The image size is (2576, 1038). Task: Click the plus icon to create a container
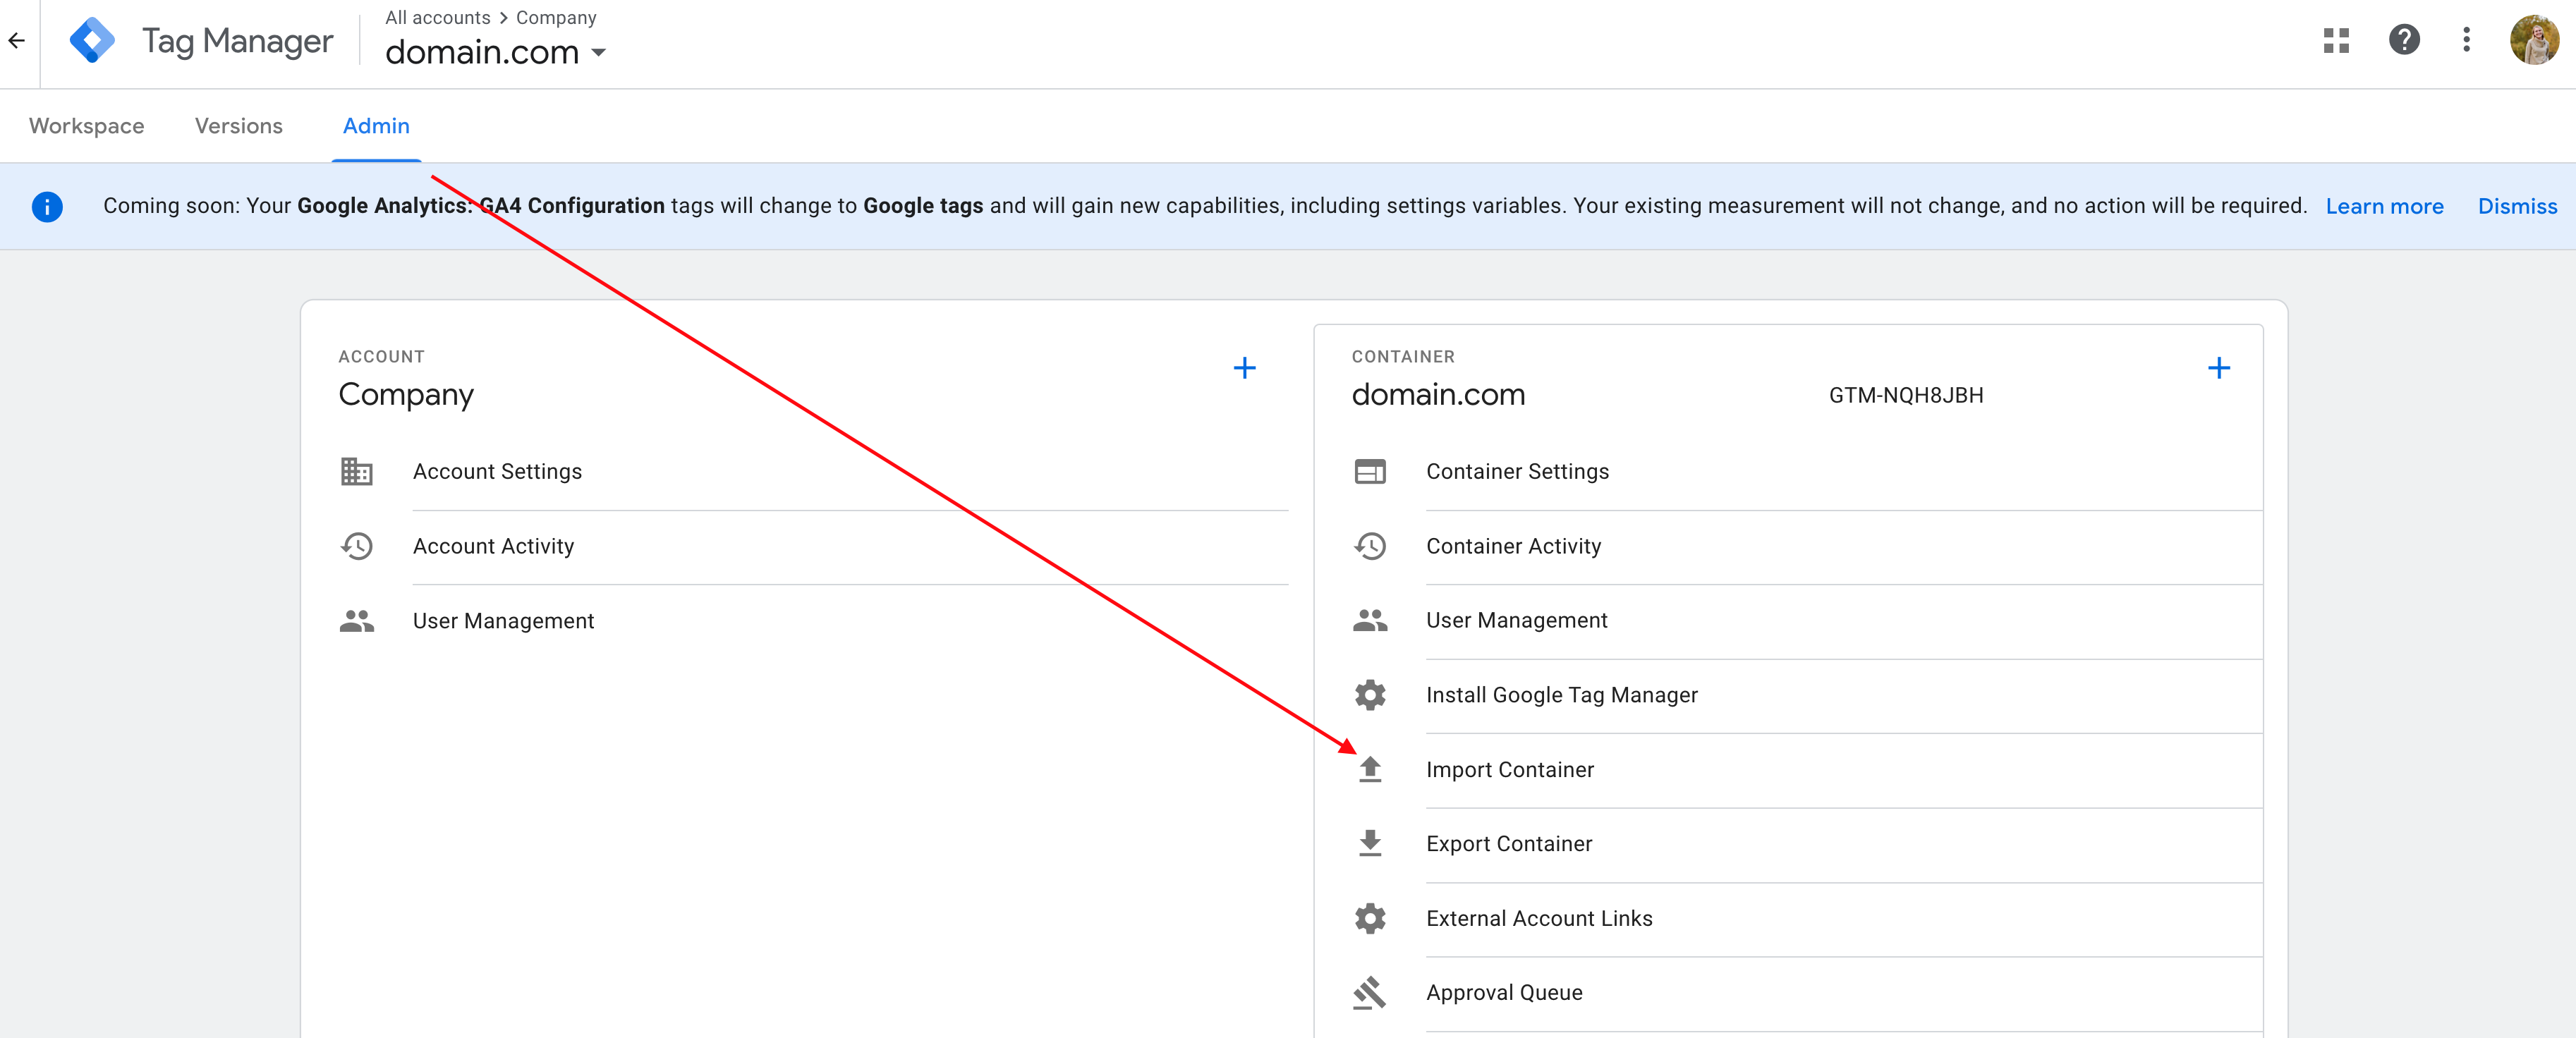click(x=2218, y=368)
